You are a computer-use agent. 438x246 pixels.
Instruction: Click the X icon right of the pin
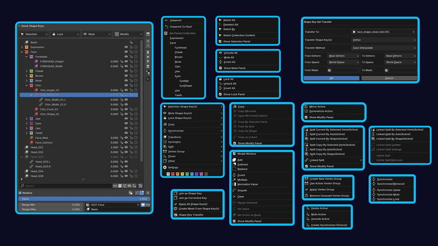(x=148, y=193)
